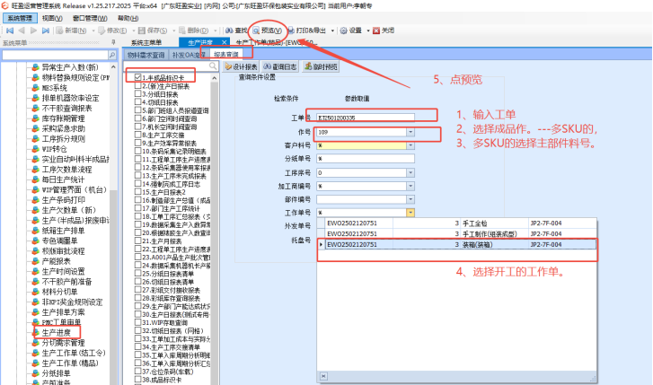Check 15.生产日报表2 checkbox
Image resolution: width=653 pixels, height=385 pixels.
[x=137, y=192]
